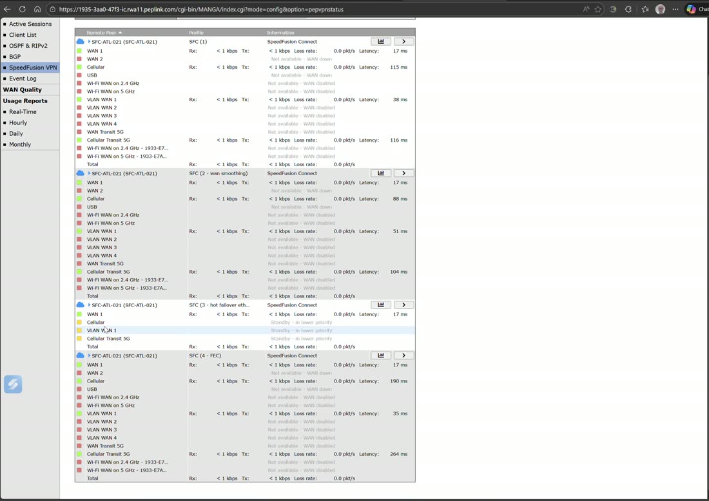
Task: Click the 88 ms latency value
Action: (x=400, y=199)
